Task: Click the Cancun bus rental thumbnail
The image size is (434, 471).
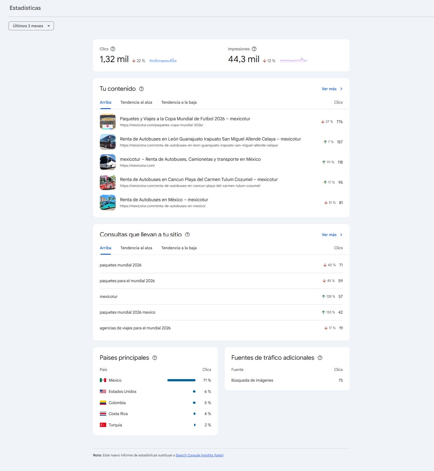Action: [108, 182]
